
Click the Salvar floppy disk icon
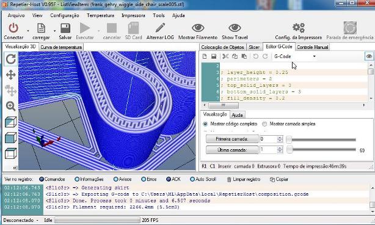[x=65, y=28]
